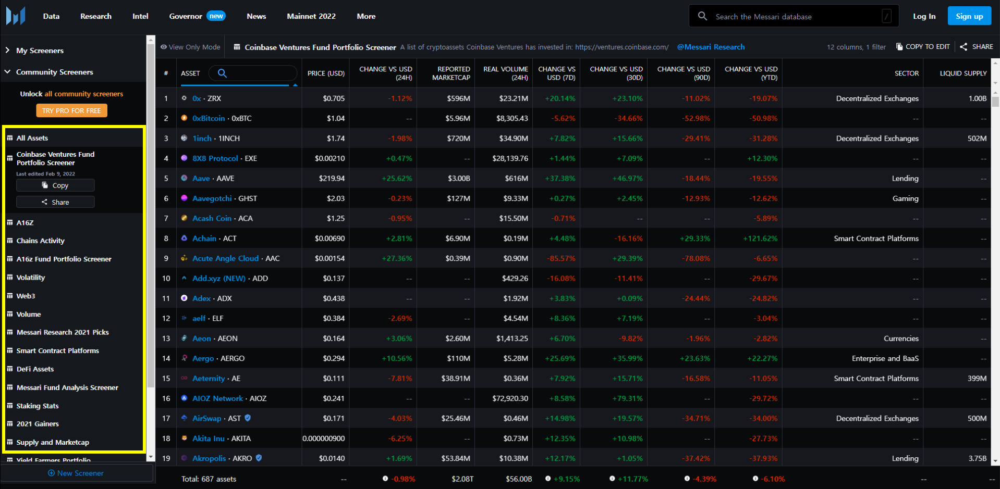The image size is (1000, 489).
Task: Click the screener icon beside All Assets
Action: (10, 137)
